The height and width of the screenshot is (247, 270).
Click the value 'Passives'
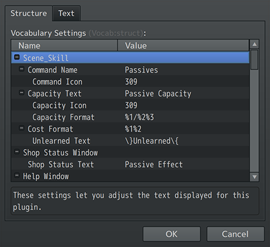(142, 70)
